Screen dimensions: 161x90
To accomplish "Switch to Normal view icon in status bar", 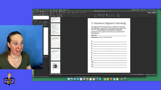I will click(140, 74).
